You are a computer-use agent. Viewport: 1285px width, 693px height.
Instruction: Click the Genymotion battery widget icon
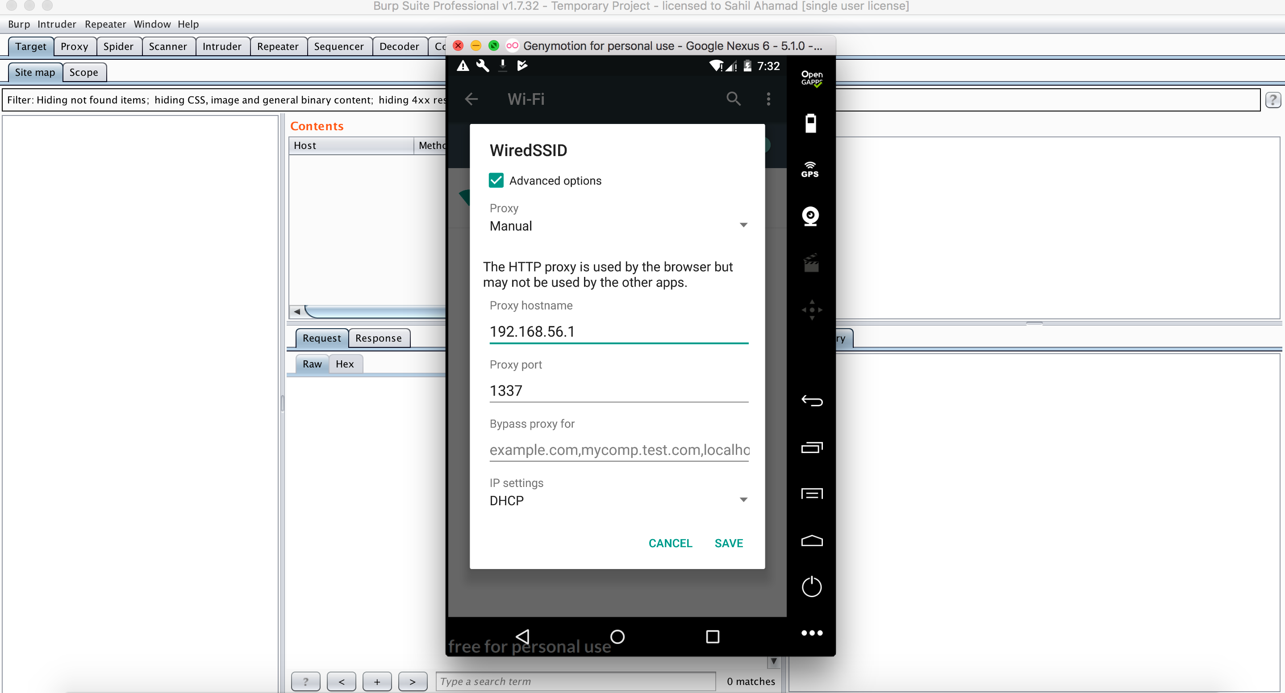click(811, 123)
